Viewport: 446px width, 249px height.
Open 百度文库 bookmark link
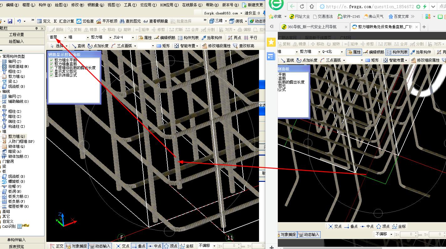(x=399, y=16)
